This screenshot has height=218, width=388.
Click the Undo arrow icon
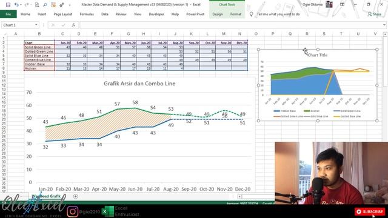[16, 5]
